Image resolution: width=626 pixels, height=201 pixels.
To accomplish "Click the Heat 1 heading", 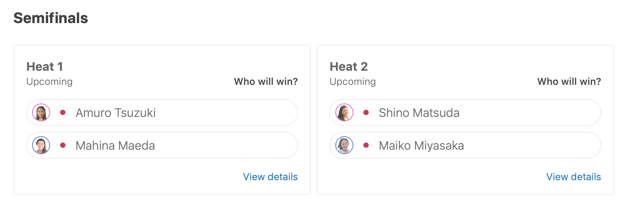I will pos(44,67).
